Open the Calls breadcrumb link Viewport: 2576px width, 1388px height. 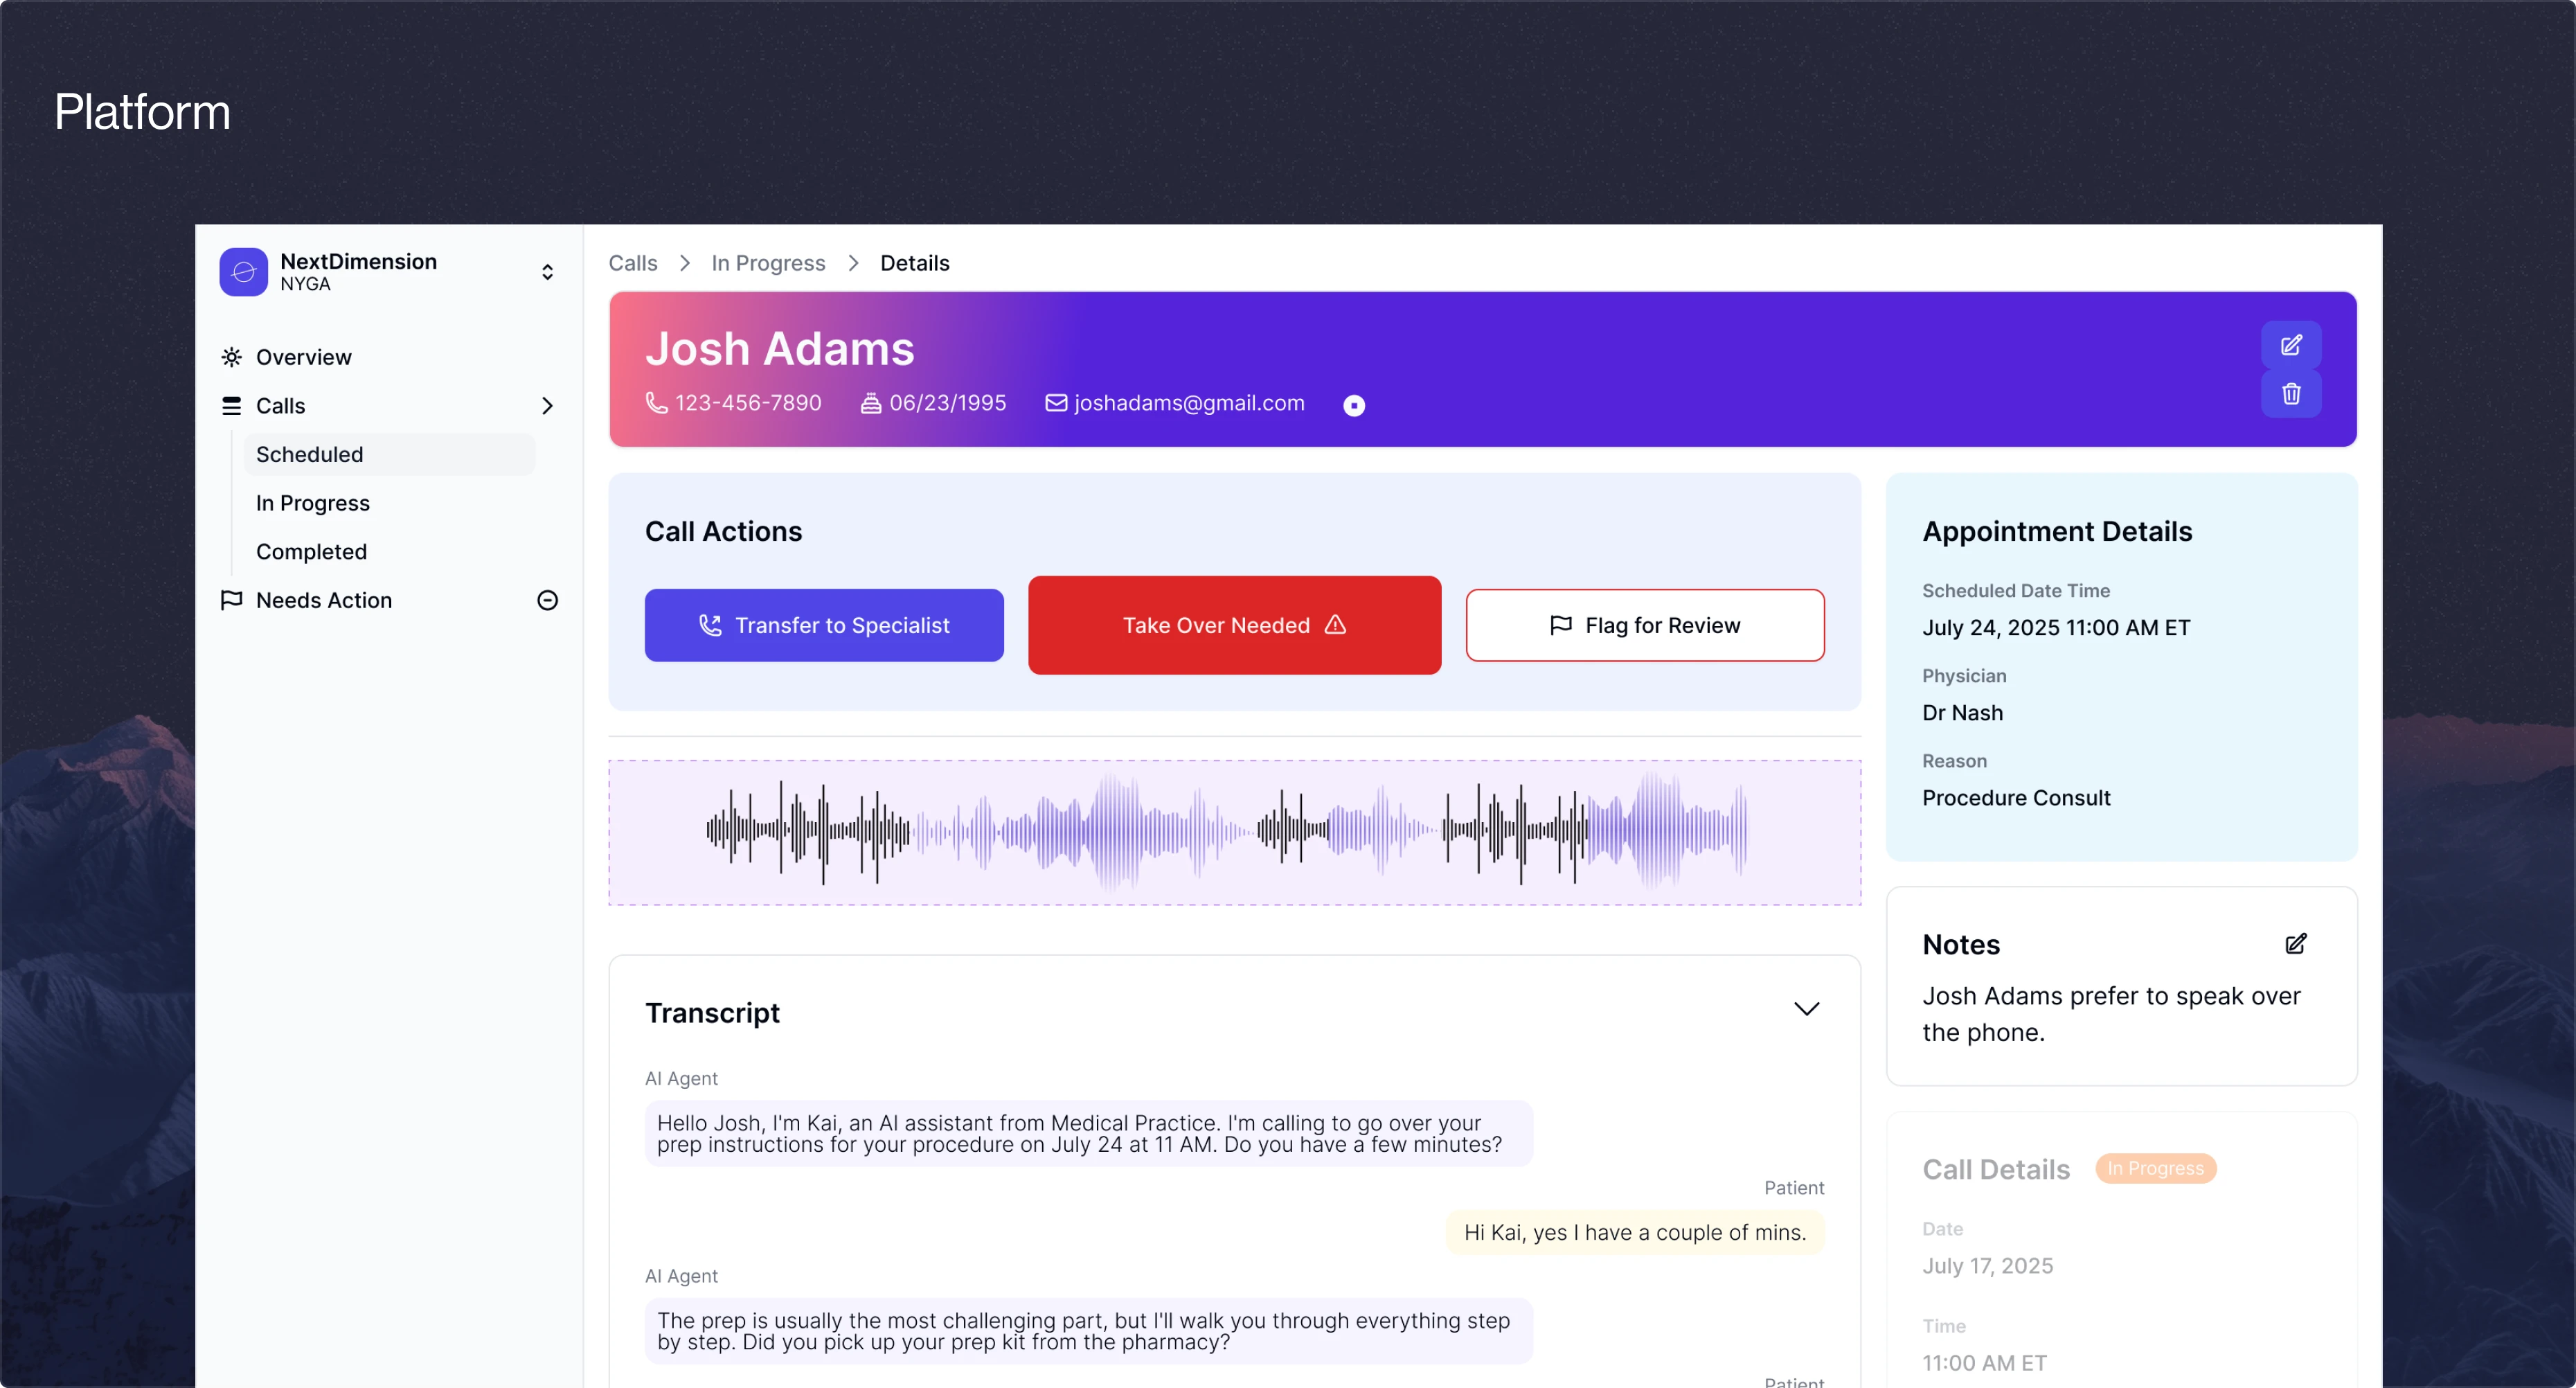click(632, 262)
